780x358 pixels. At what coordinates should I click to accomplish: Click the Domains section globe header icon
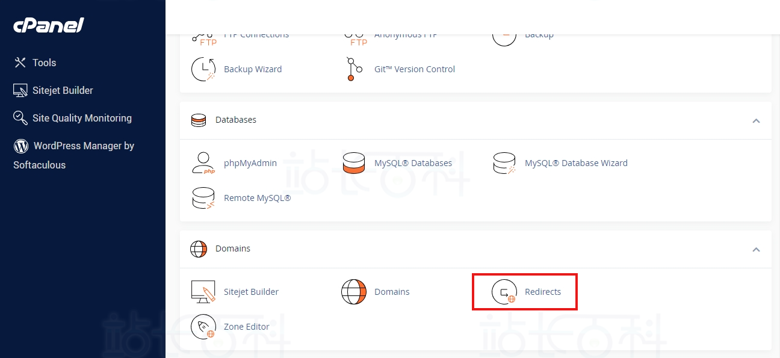pos(199,248)
